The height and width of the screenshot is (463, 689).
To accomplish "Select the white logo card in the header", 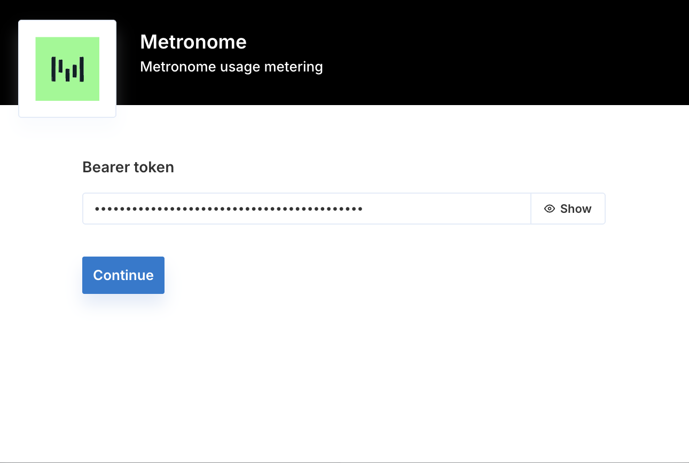I will click(x=67, y=69).
